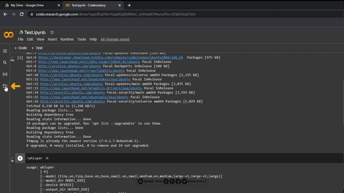This screenshot has width=344, height=193.
Task: Open the Find and replace search icon
Action: click(5, 63)
